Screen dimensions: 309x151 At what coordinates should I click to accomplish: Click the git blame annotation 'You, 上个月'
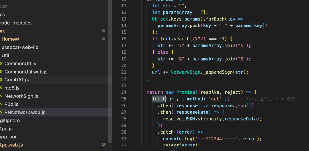pyautogui.click(x=259, y=99)
